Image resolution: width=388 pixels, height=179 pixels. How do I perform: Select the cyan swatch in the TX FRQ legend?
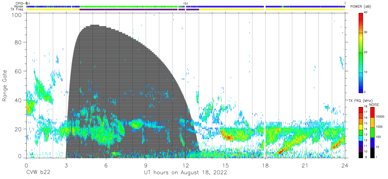(x=361, y=138)
